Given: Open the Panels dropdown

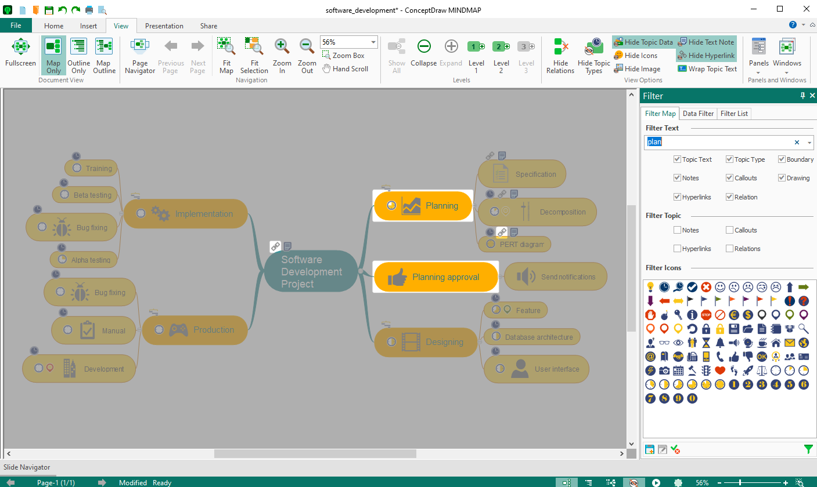Looking at the screenshot, I should pos(759,56).
